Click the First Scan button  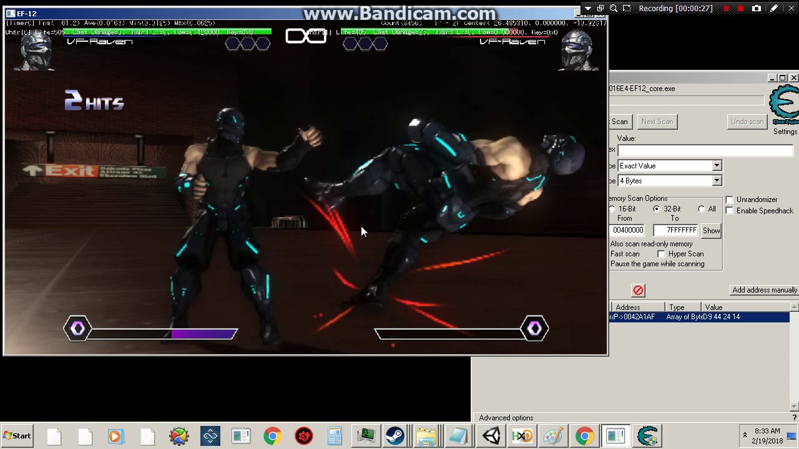pyautogui.click(x=620, y=122)
